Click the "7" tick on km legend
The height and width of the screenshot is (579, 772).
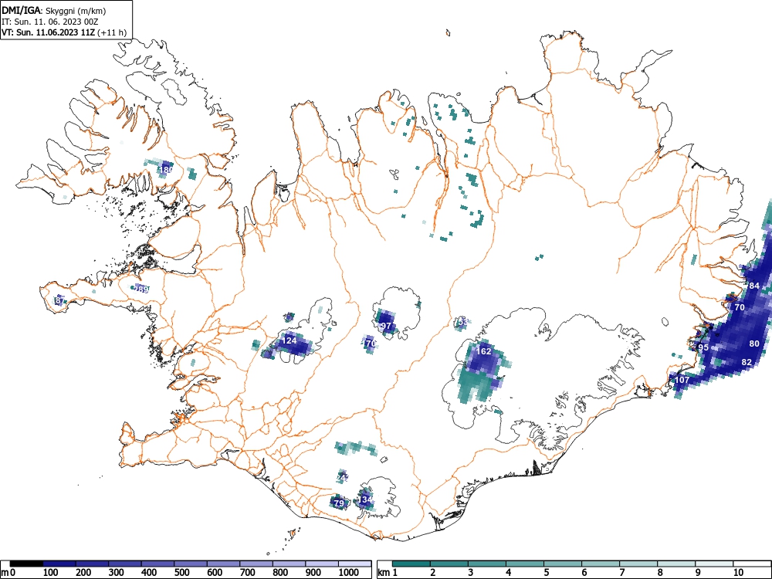[622, 573]
